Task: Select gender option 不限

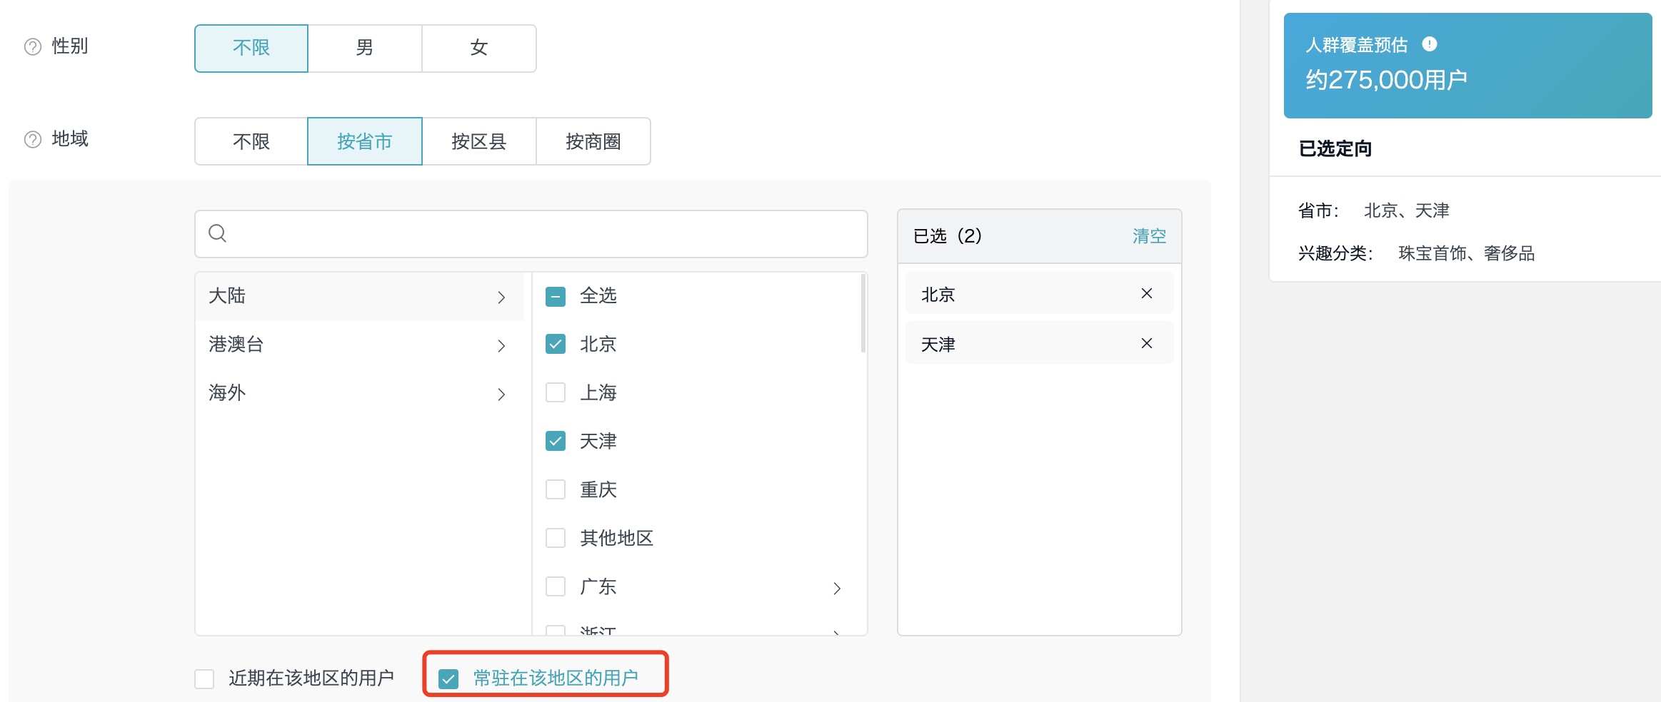Action: (x=251, y=49)
